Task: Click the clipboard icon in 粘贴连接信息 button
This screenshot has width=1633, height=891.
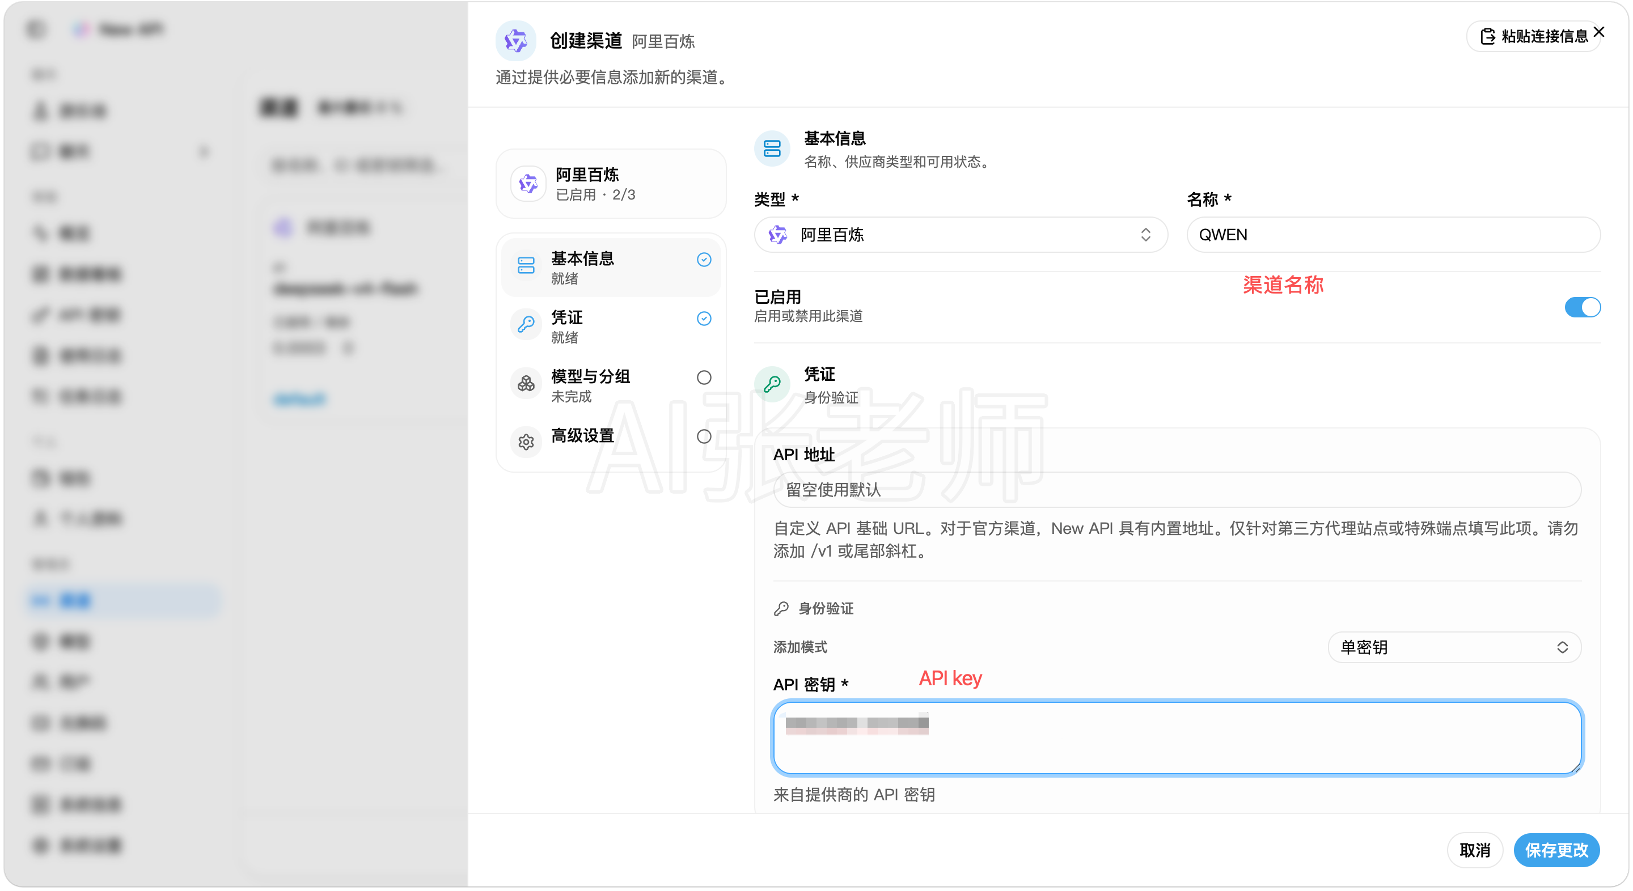Action: 1487,37
